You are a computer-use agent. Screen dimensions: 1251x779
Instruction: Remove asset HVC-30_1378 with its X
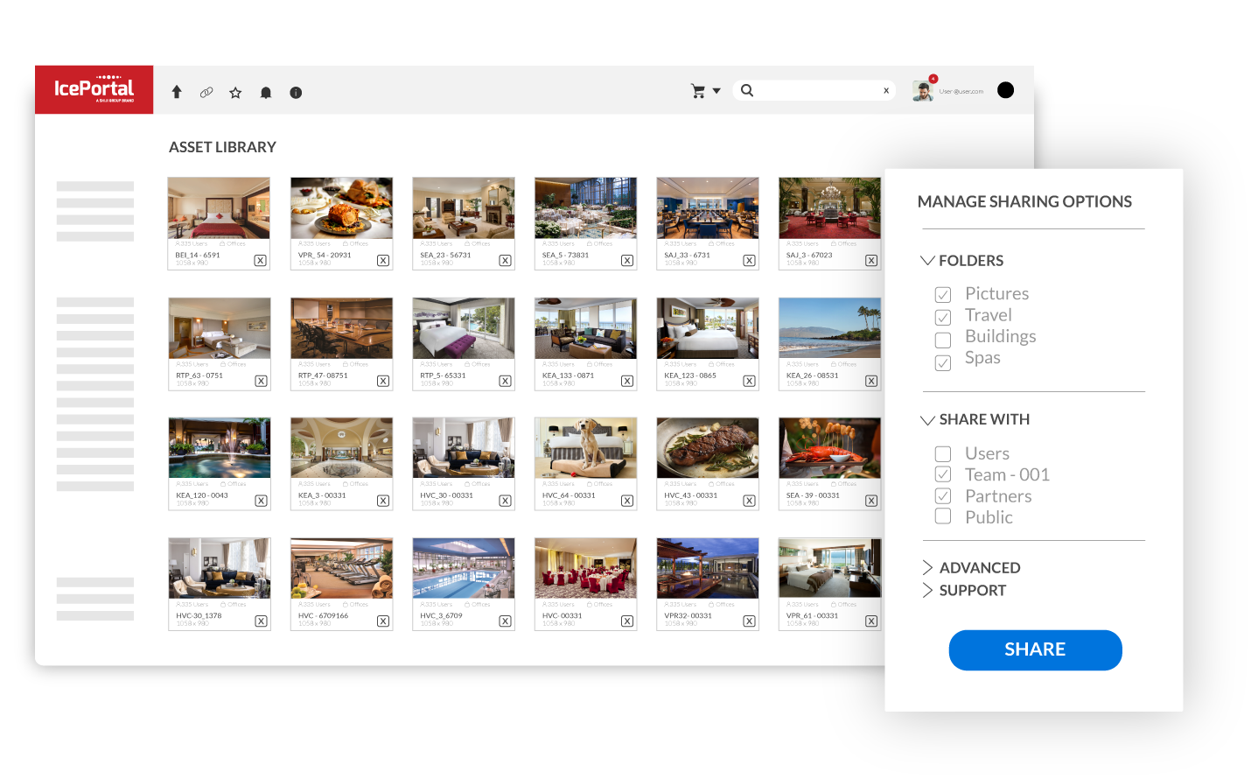[x=261, y=621]
